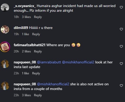Like fatimaafzalbhatti21's "Where are you" comment
This screenshot has height=102, width=125.
coord(121,46)
